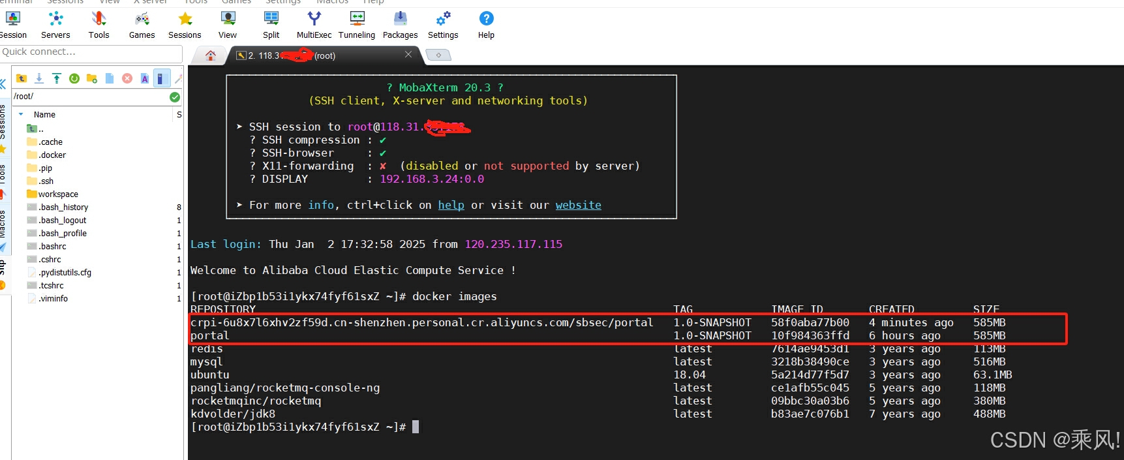Delete selected file with red X icon
This screenshot has width=1124, height=460.
coord(127,78)
